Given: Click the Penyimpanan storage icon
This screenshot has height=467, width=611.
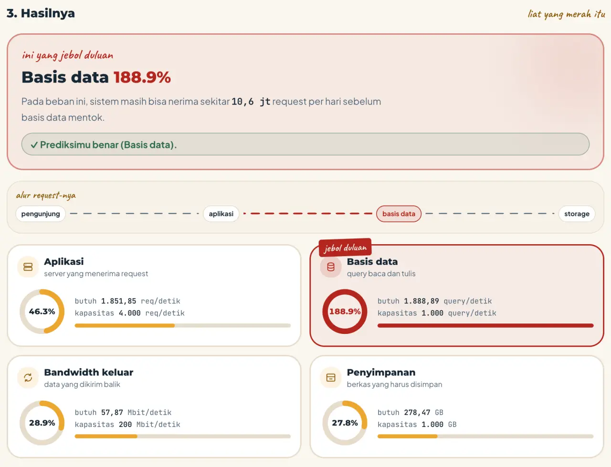Looking at the screenshot, I should 331,378.
